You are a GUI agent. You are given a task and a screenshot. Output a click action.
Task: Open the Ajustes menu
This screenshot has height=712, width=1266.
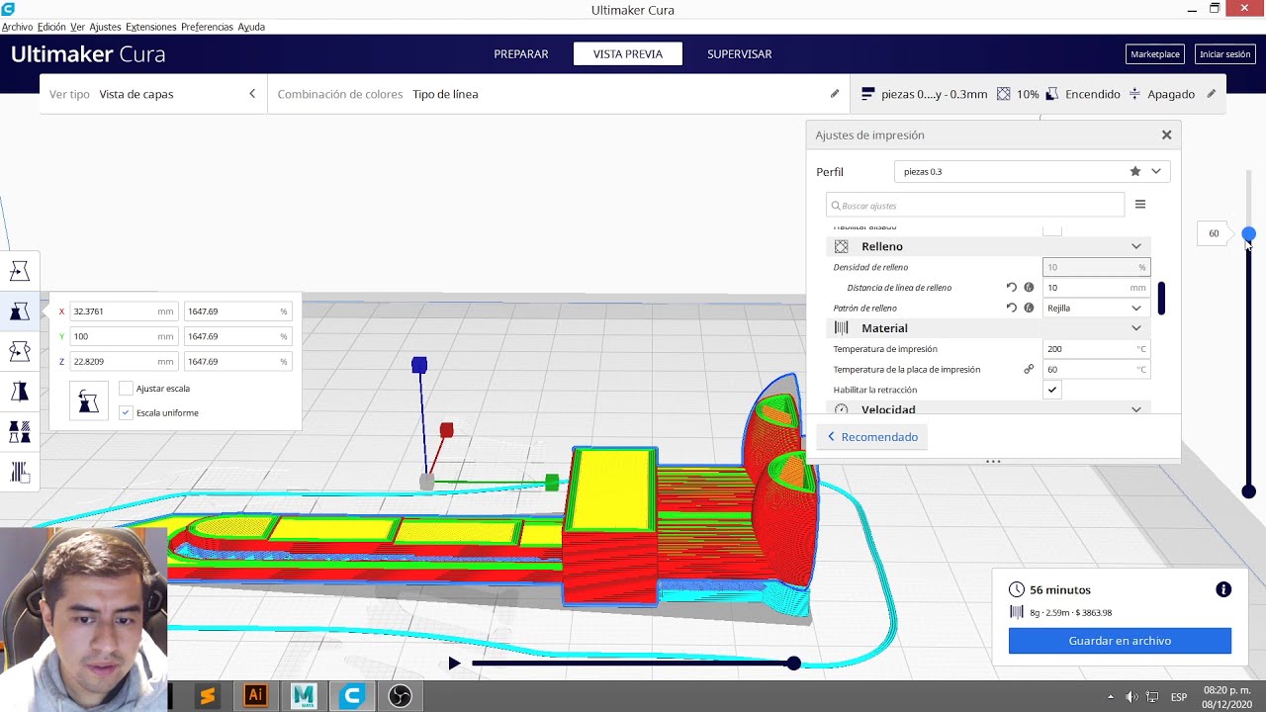[105, 27]
